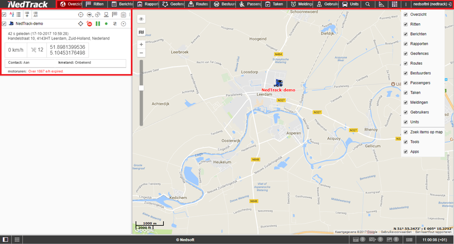Uncheck Ritten in the menu list
Screen dimensions: 454x244
pos(405,24)
